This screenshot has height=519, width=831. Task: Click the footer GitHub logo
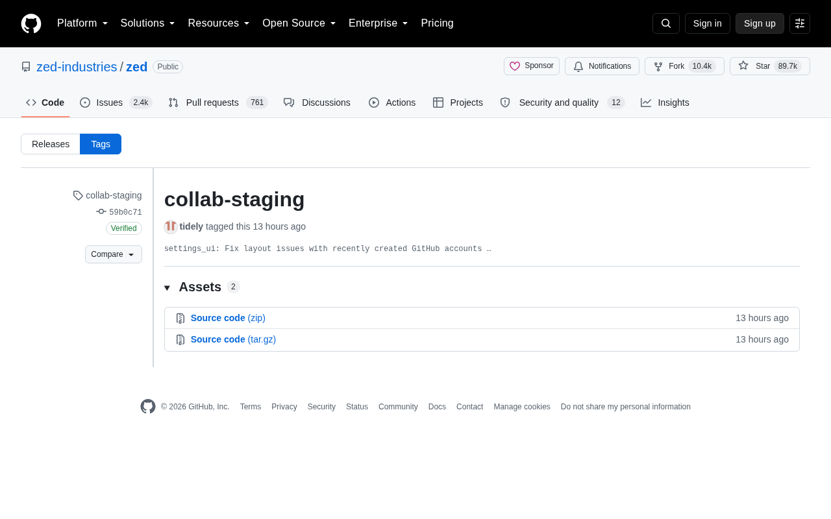(x=148, y=407)
